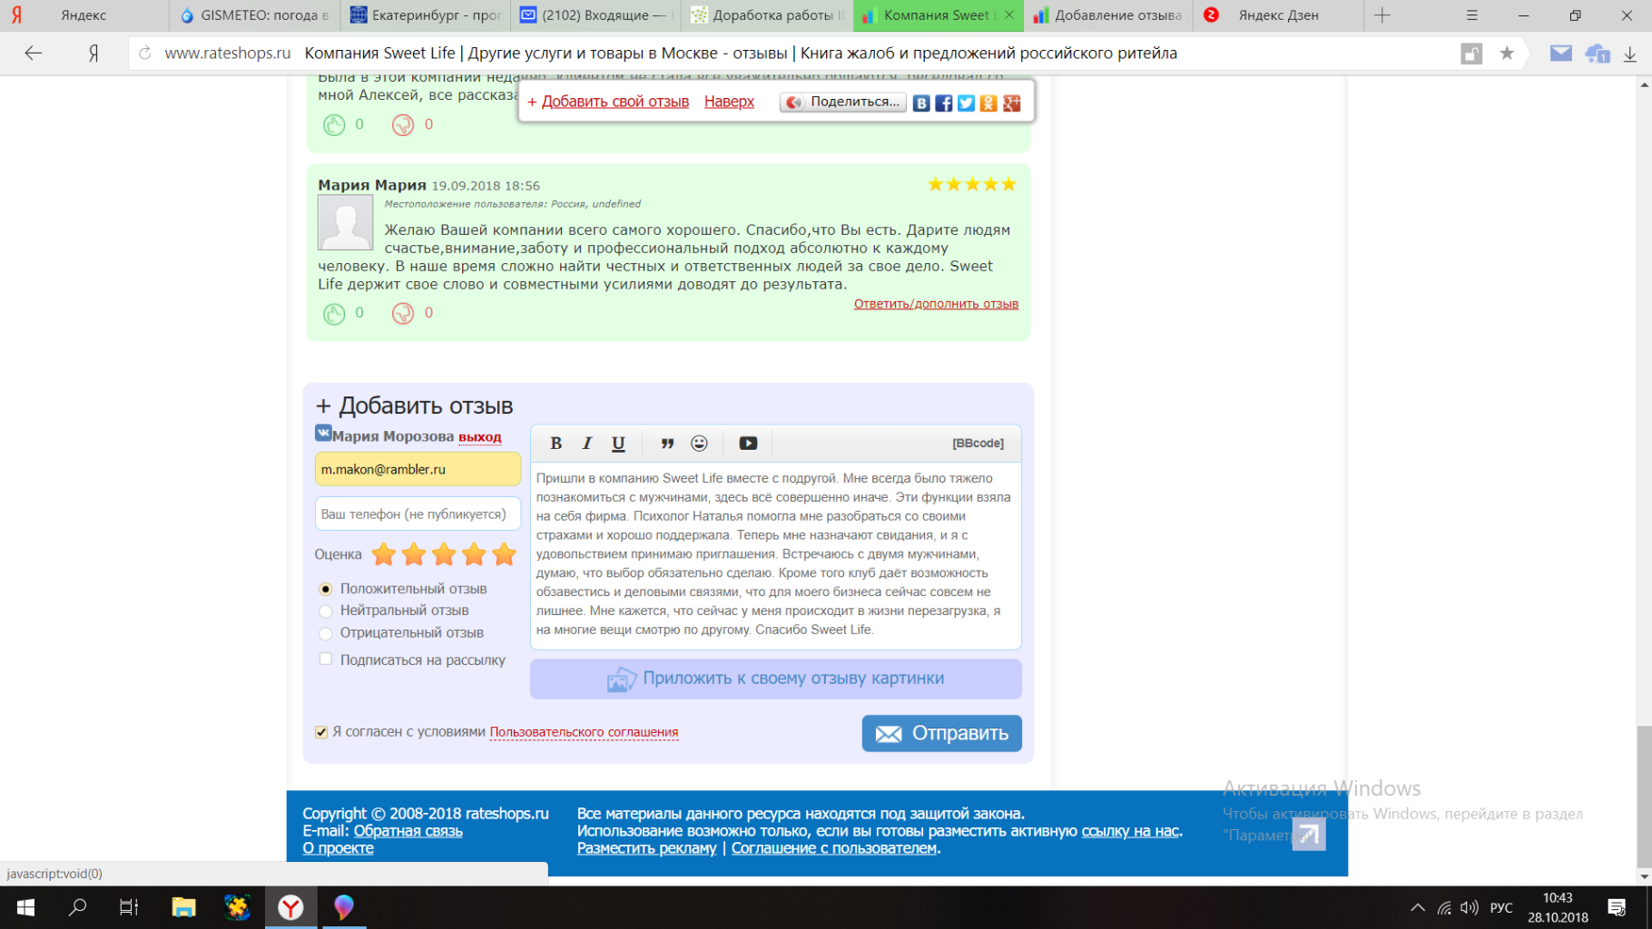Set rating to five stars
The width and height of the screenshot is (1652, 929).
pyautogui.click(x=504, y=553)
